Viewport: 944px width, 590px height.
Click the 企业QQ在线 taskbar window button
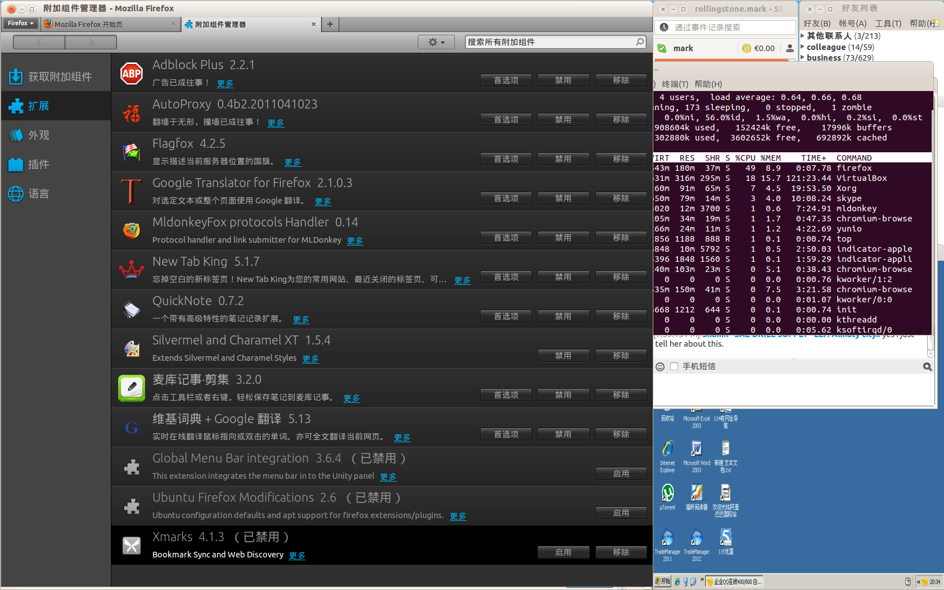735,582
